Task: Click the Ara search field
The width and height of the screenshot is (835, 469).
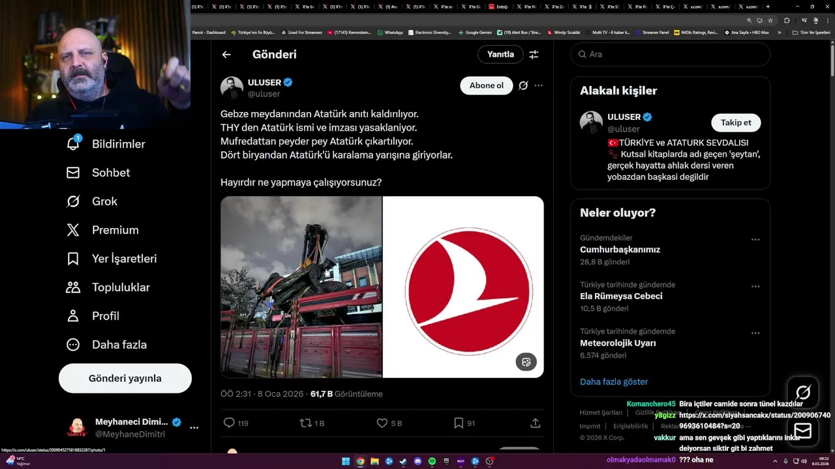Action: (x=671, y=55)
